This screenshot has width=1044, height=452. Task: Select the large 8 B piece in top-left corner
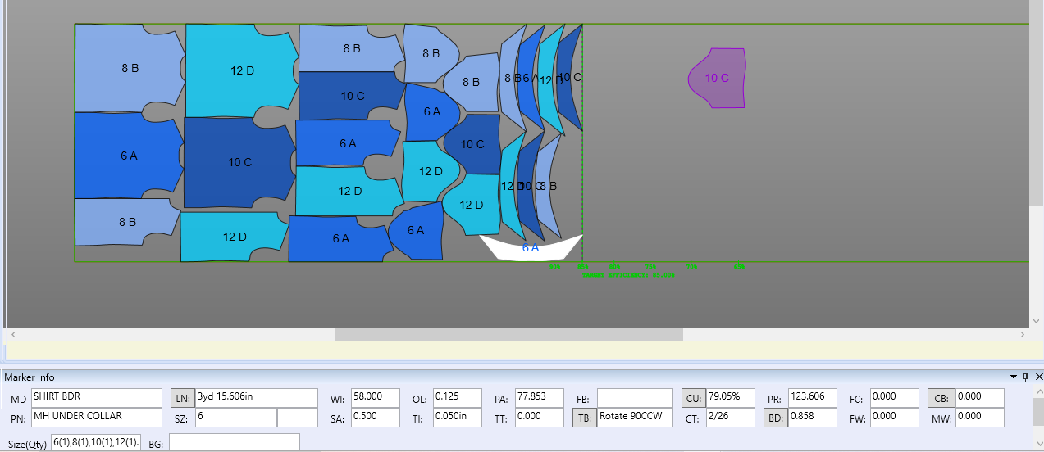tap(130, 69)
